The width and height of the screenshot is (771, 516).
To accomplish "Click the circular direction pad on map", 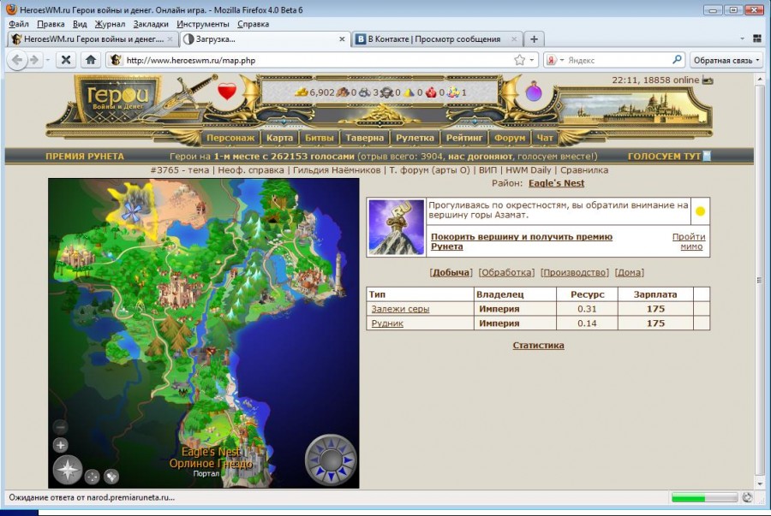I will 331,460.
